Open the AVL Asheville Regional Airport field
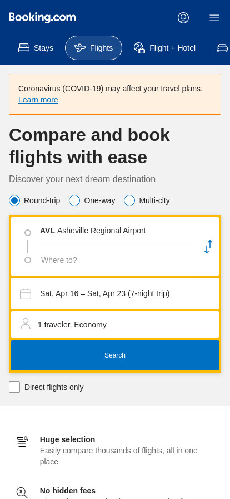This screenshot has height=499, width=230. 118,231
